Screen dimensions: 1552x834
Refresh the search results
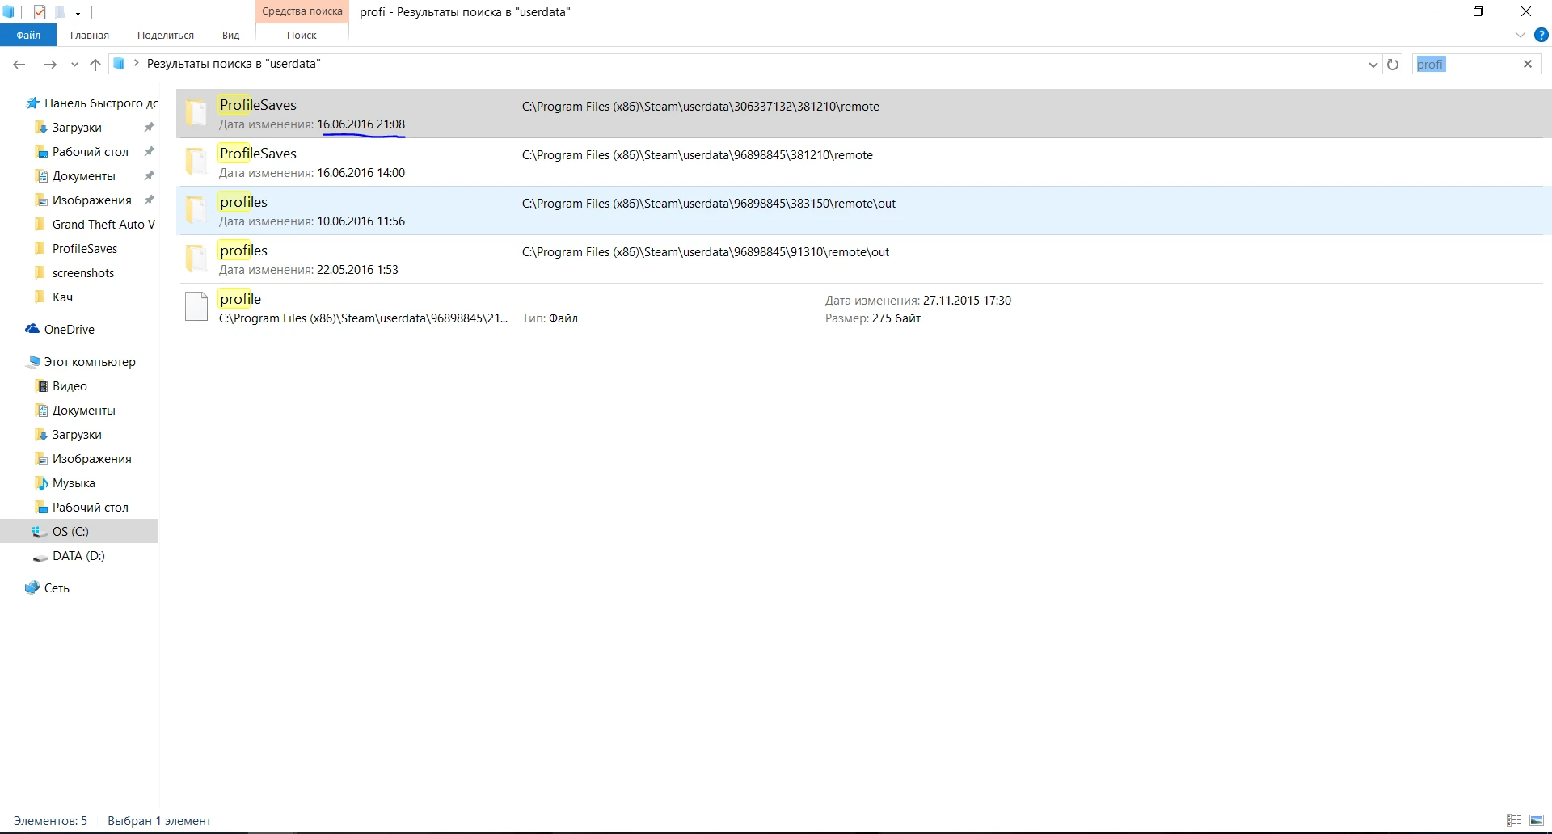pyautogui.click(x=1393, y=65)
